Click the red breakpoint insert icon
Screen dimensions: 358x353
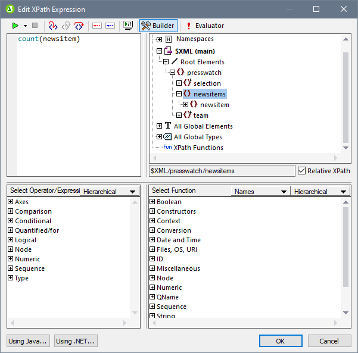(x=96, y=26)
